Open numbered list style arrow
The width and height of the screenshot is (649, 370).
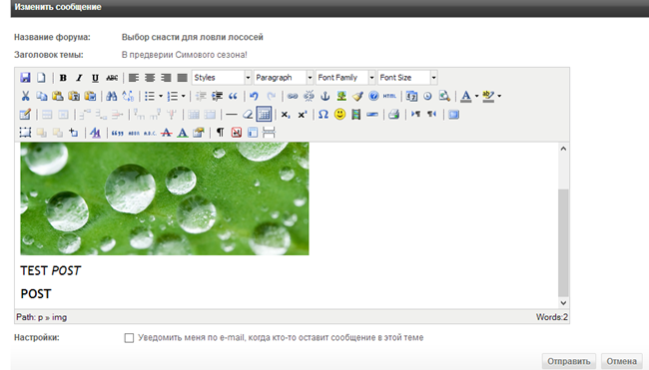[184, 96]
